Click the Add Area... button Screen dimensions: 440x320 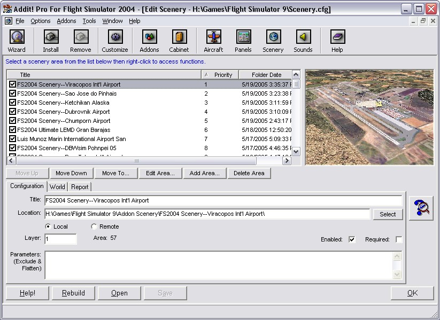[205, 173]
